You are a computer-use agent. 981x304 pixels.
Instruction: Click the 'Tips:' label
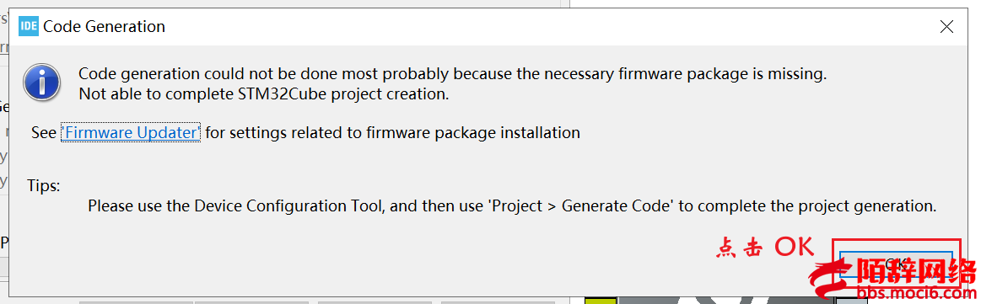point(44,185)
